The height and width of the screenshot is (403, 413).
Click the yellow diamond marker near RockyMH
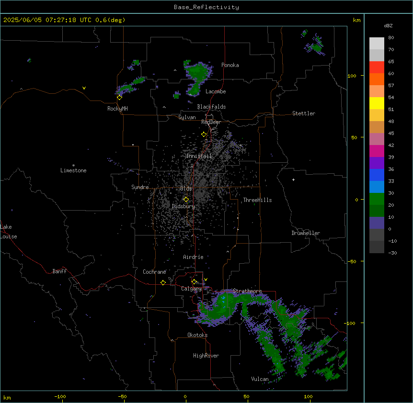coord(120,98)
